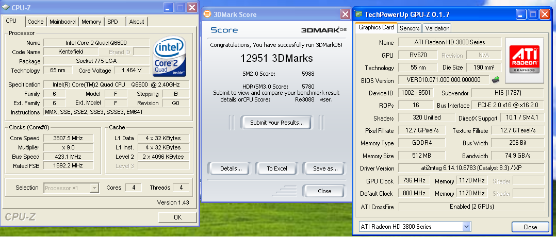
Task: Click the Pixel Fillrate value 12.7 GPixel/s
Action: [x=421, y=130]
